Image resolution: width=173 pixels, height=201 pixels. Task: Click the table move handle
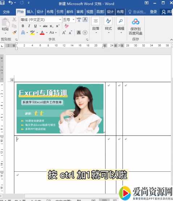coord(12,80)
